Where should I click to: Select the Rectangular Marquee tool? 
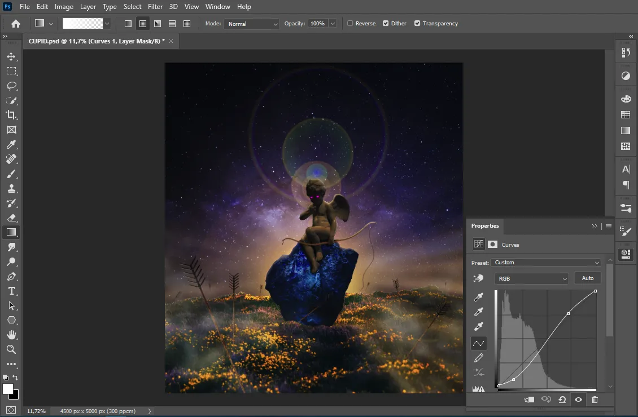click(11, 71)
